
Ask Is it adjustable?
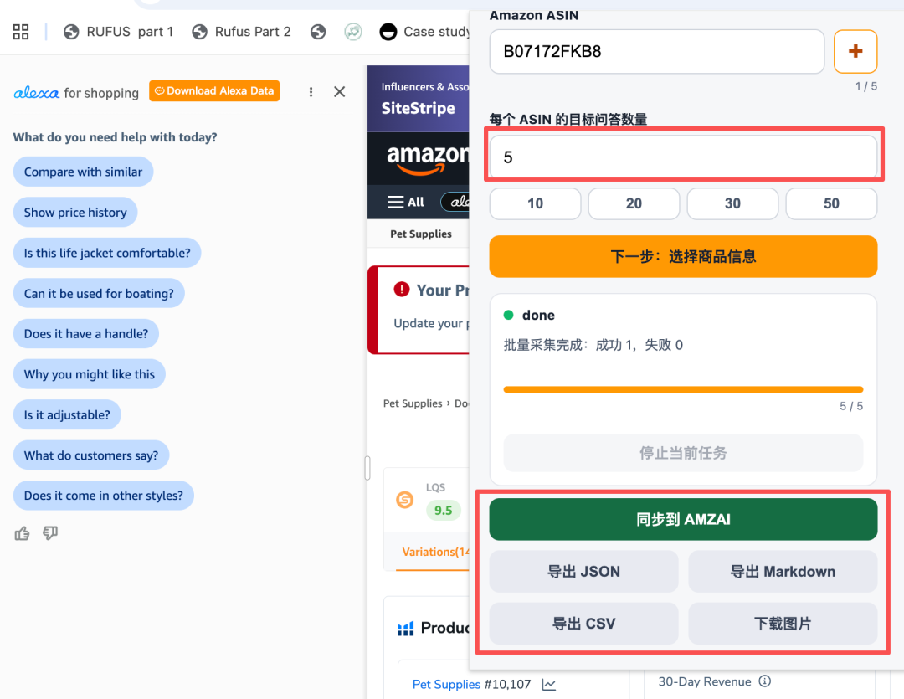tap(67, 414)
